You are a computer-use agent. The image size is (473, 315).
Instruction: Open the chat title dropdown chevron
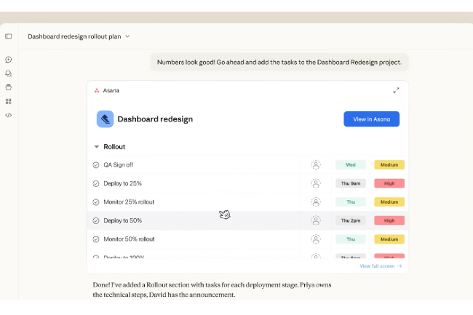(128, 36)
